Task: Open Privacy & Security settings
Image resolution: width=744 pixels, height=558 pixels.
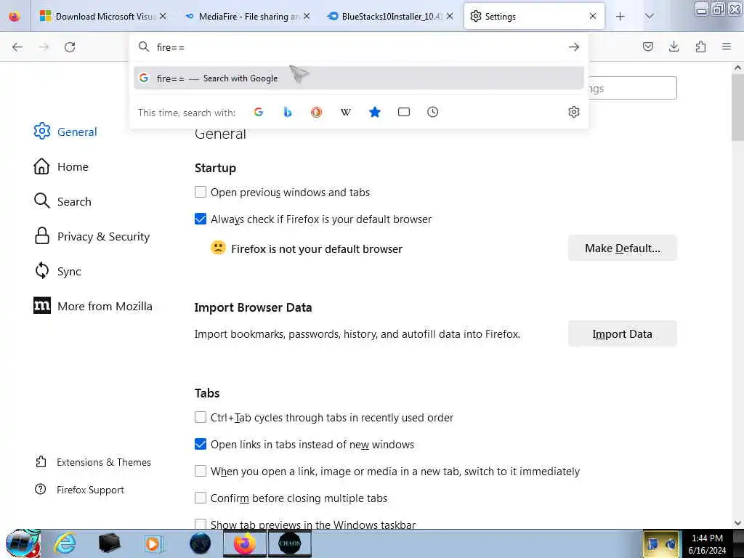Action: pyautogui.click(x=92, y=236)
